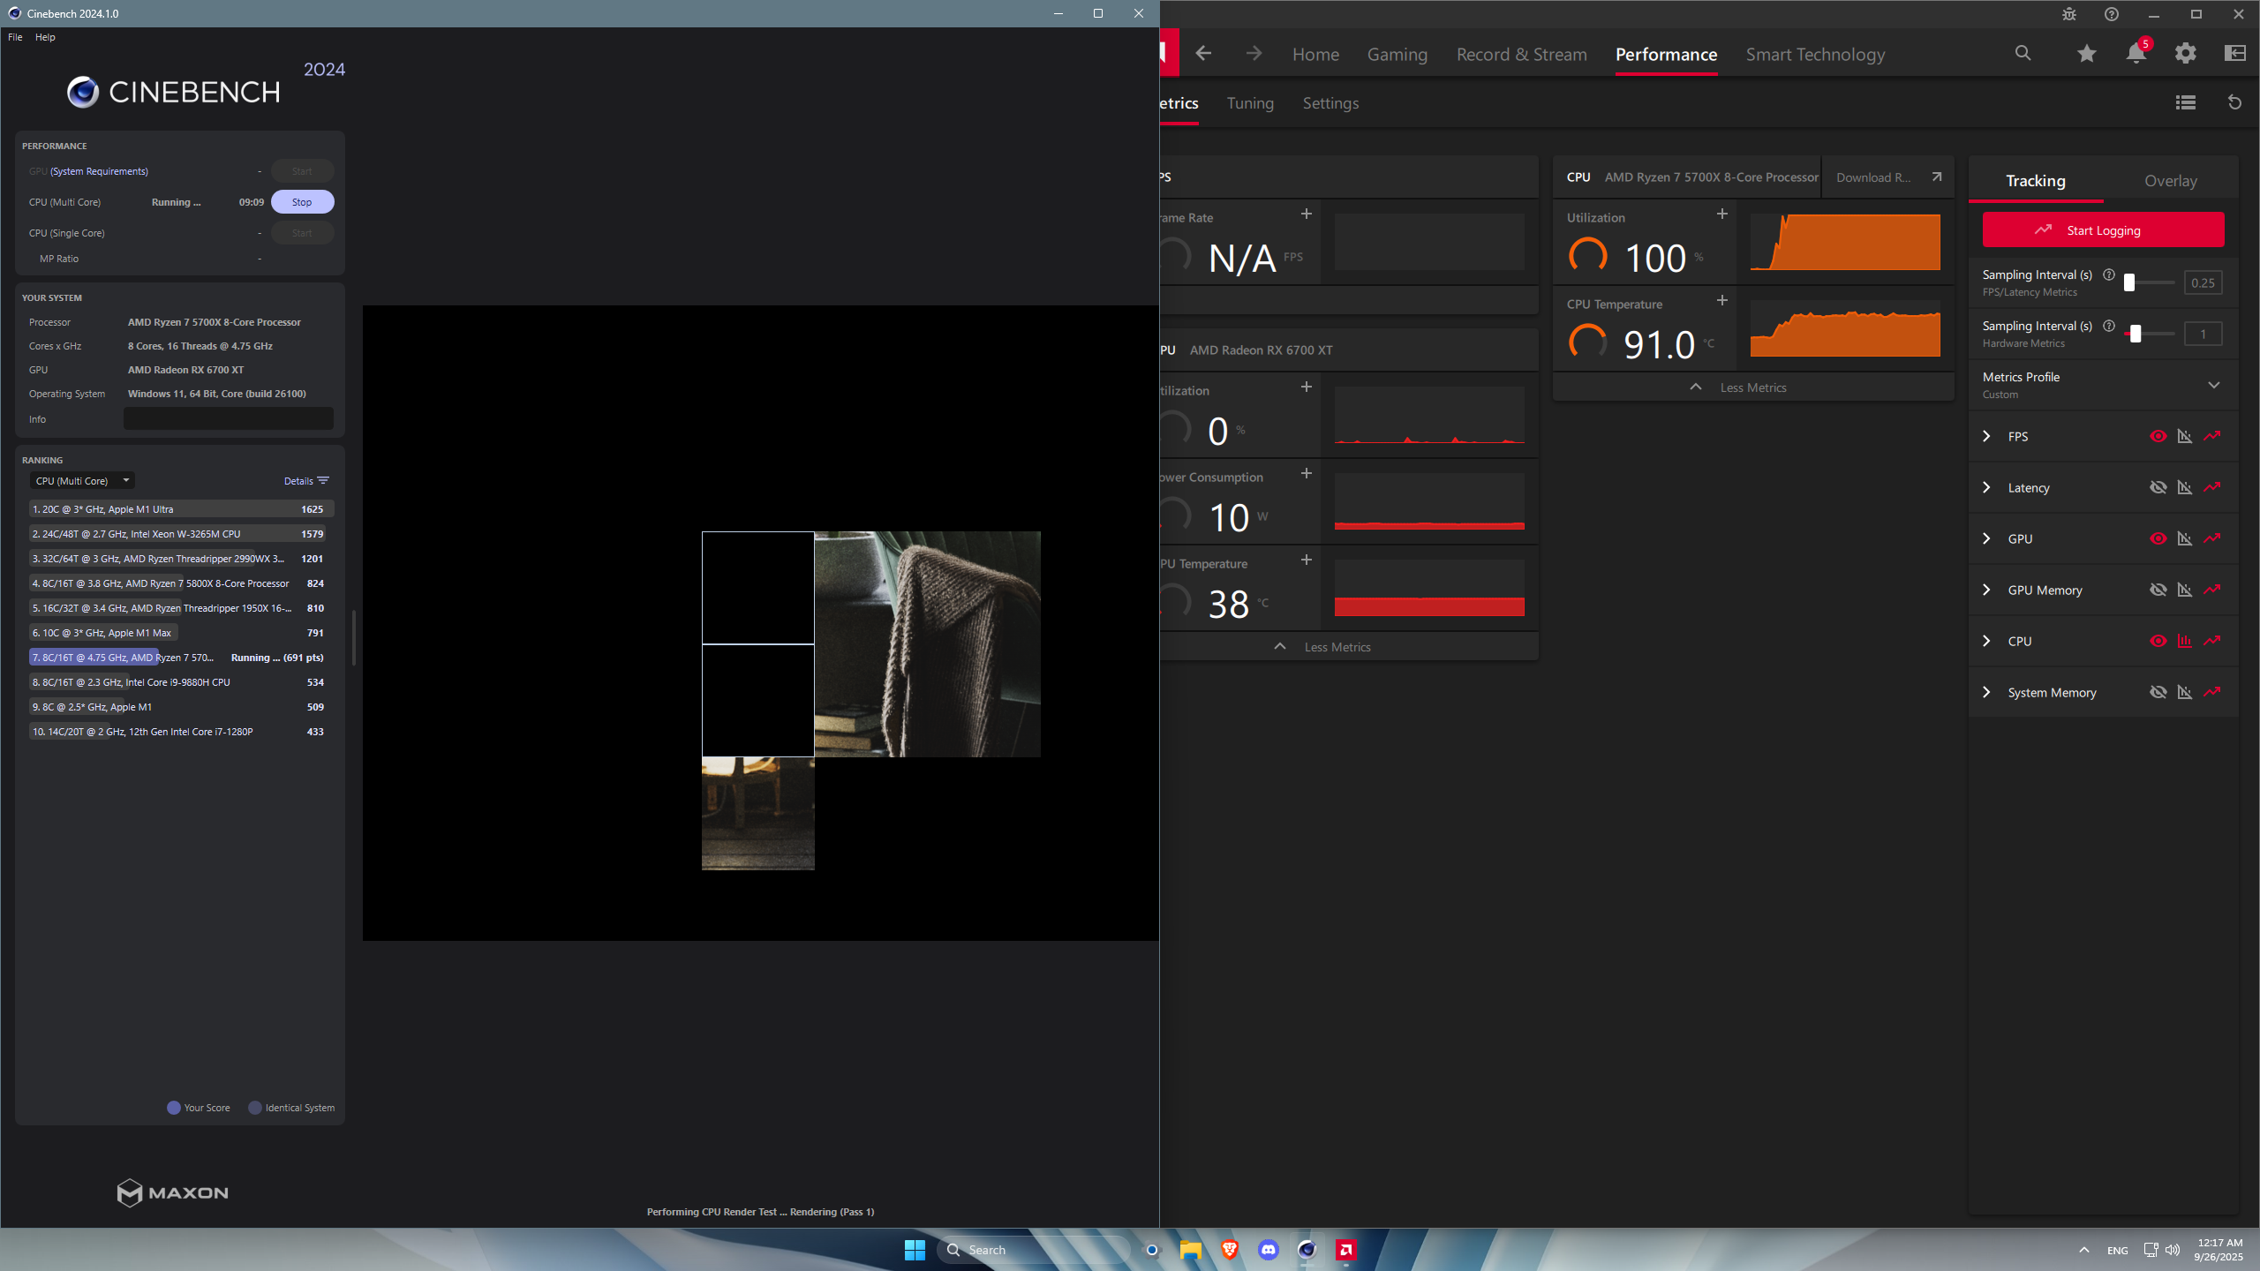Open the Overlay tab
This screenshot has width=2260, height=1271.
(x=2170, y=181)
